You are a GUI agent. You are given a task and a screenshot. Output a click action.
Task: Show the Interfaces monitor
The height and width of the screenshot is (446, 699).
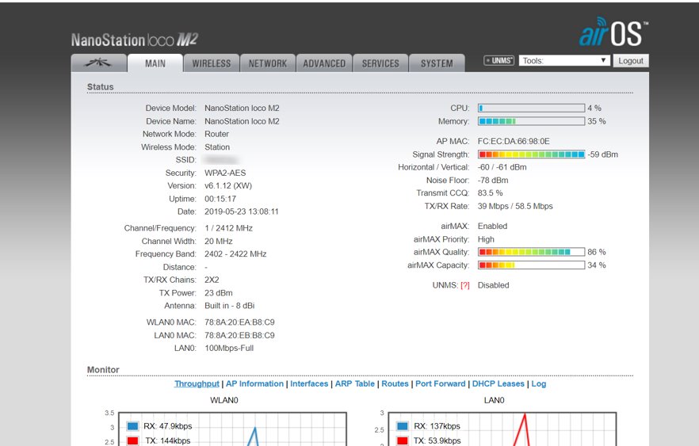point(309,383)
